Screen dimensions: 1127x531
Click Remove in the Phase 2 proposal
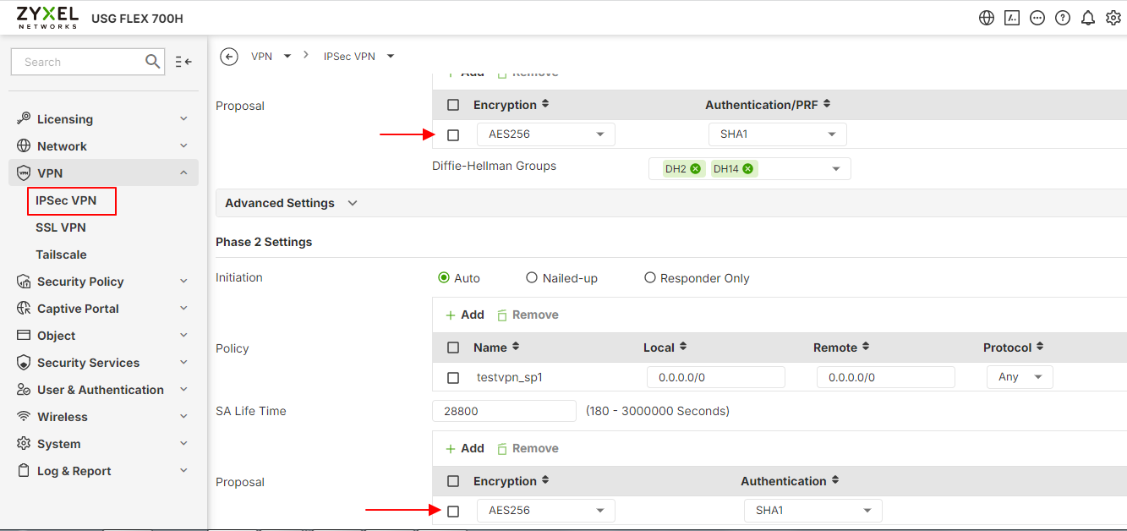pyautogui.click(x=528, y=448)
